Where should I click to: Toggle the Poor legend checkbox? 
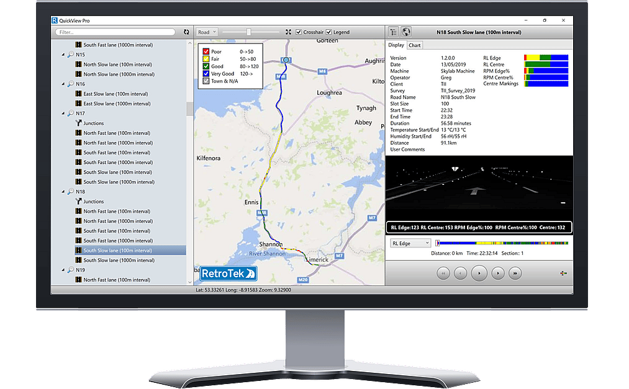pos(206,51)
